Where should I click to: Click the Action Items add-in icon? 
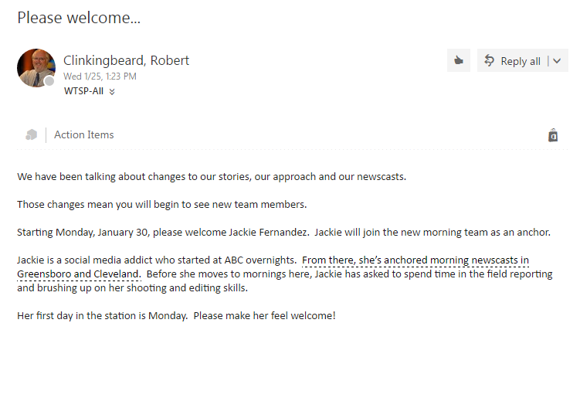click(32, 134)
